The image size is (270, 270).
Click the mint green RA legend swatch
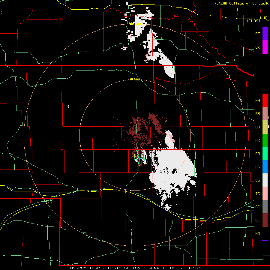click(265, 154)
